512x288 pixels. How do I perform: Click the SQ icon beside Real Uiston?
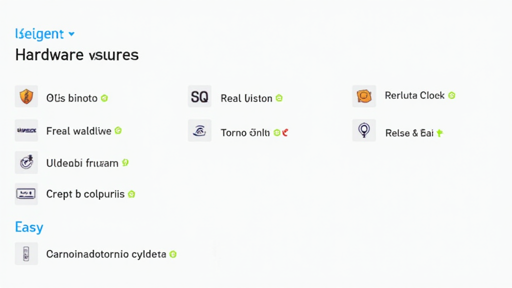pyautogui.click(x=199, y=96)
